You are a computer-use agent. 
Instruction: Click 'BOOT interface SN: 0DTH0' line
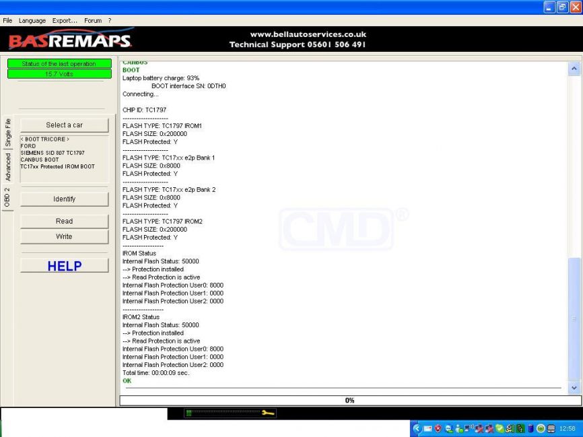point(188,86)
